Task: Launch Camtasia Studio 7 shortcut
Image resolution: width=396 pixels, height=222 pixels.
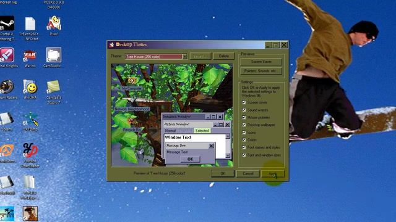Action: pos(54,87)
